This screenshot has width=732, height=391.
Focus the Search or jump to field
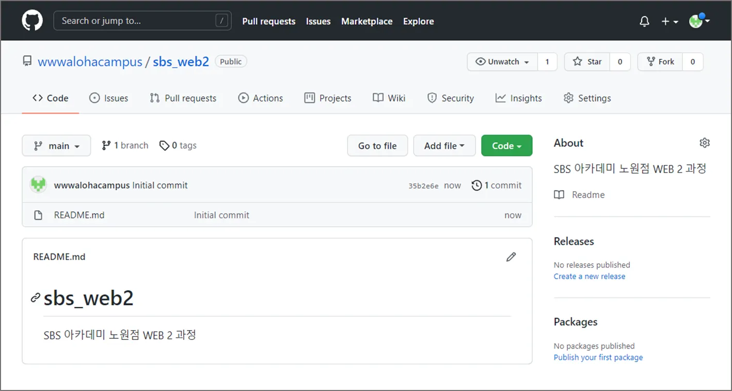(142, 21)
